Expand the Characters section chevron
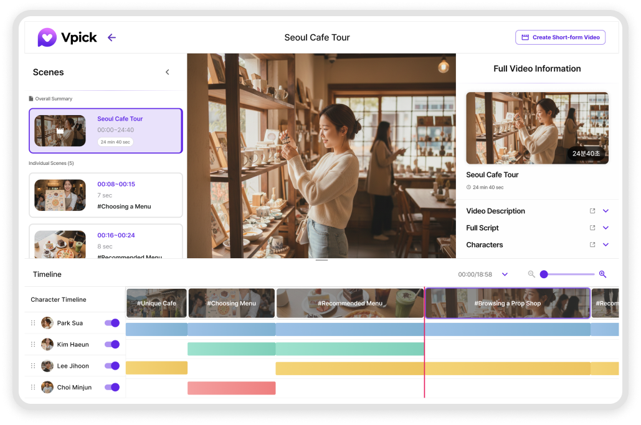 coord(605,245)
